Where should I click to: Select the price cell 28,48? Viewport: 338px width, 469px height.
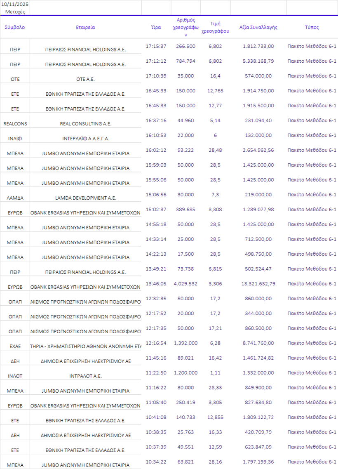click(215, 150)
